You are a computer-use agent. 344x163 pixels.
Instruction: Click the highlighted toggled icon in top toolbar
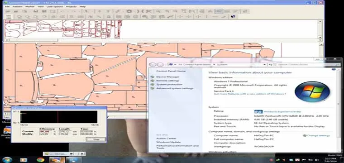[219, 11]
